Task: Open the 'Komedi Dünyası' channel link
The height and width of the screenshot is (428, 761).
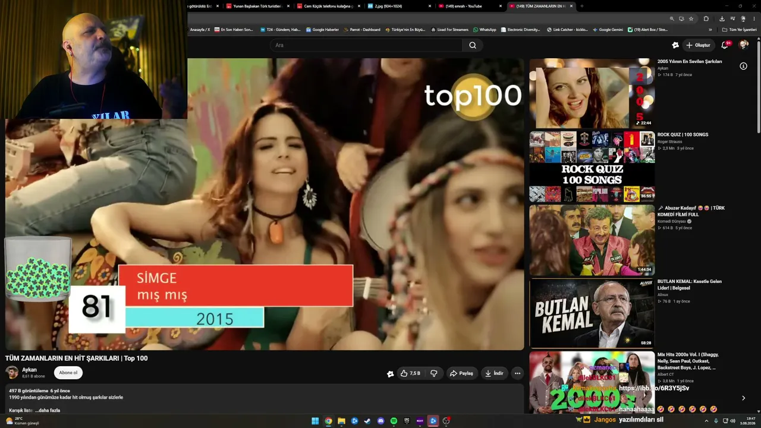Action: [x=672, y=221]
